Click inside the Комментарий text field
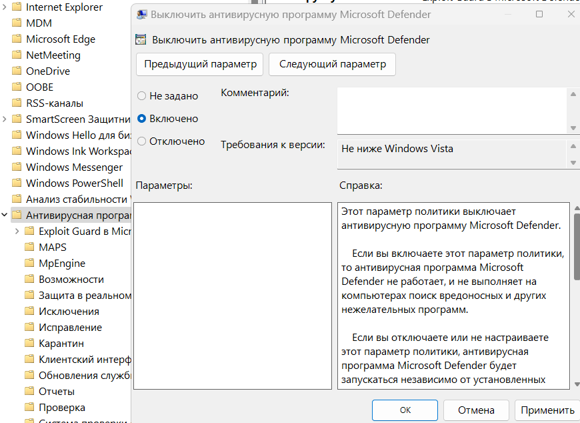 coord(452,111)
